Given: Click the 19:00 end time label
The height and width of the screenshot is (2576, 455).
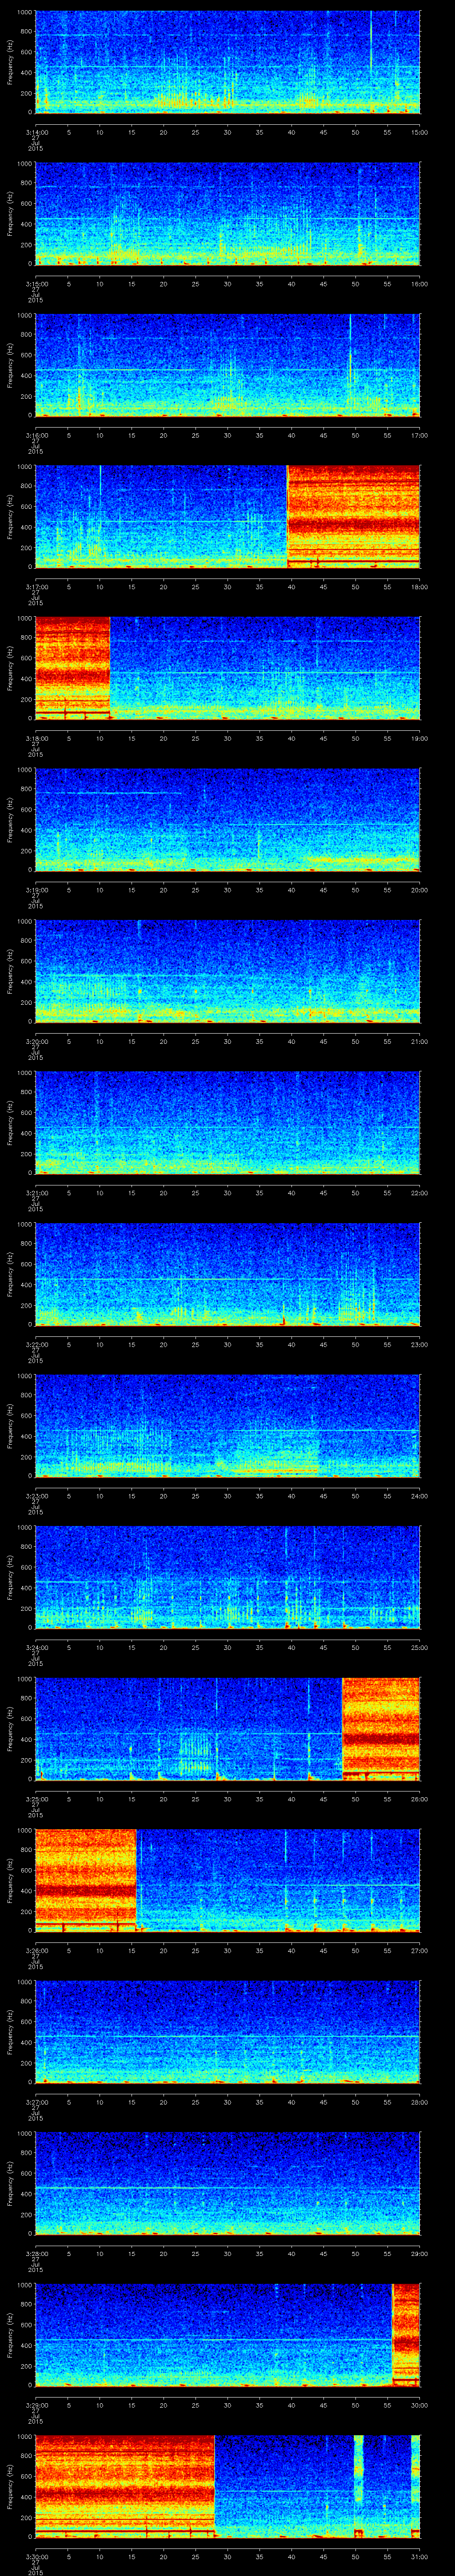Looking at the screenshot, I should (420, 738).
